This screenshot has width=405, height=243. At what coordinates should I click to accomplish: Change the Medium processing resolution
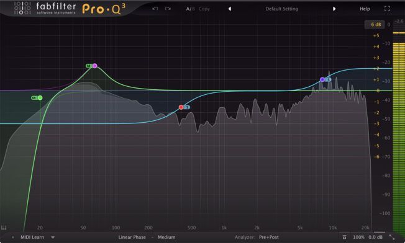tap(166, 237)
